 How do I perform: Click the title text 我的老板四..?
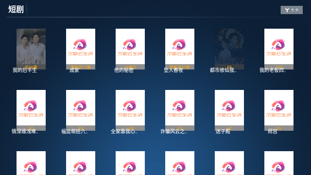tap(273, 70)
